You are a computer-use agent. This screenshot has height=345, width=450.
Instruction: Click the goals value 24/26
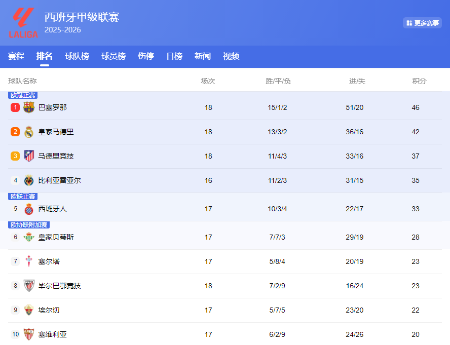tap(354, 334)
